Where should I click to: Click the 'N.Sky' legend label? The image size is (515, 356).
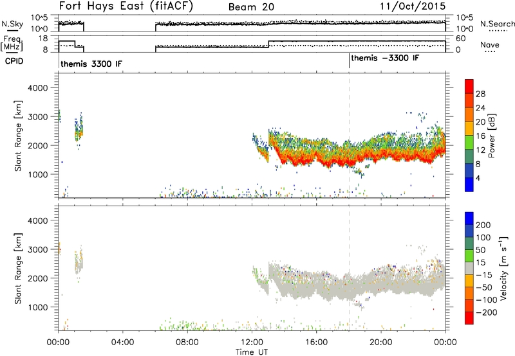[x=12, y=24]
